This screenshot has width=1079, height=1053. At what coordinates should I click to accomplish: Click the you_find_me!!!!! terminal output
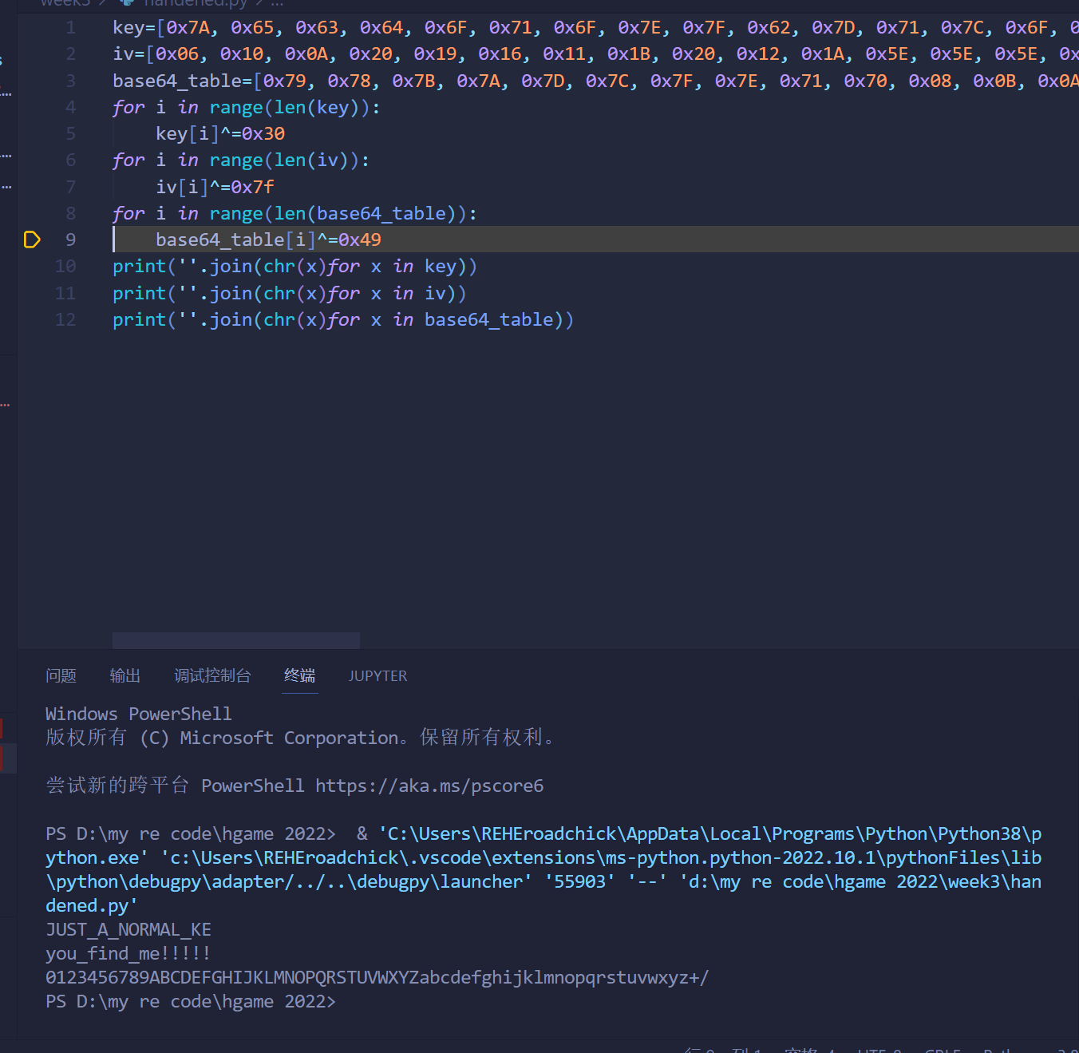[128, 954]
